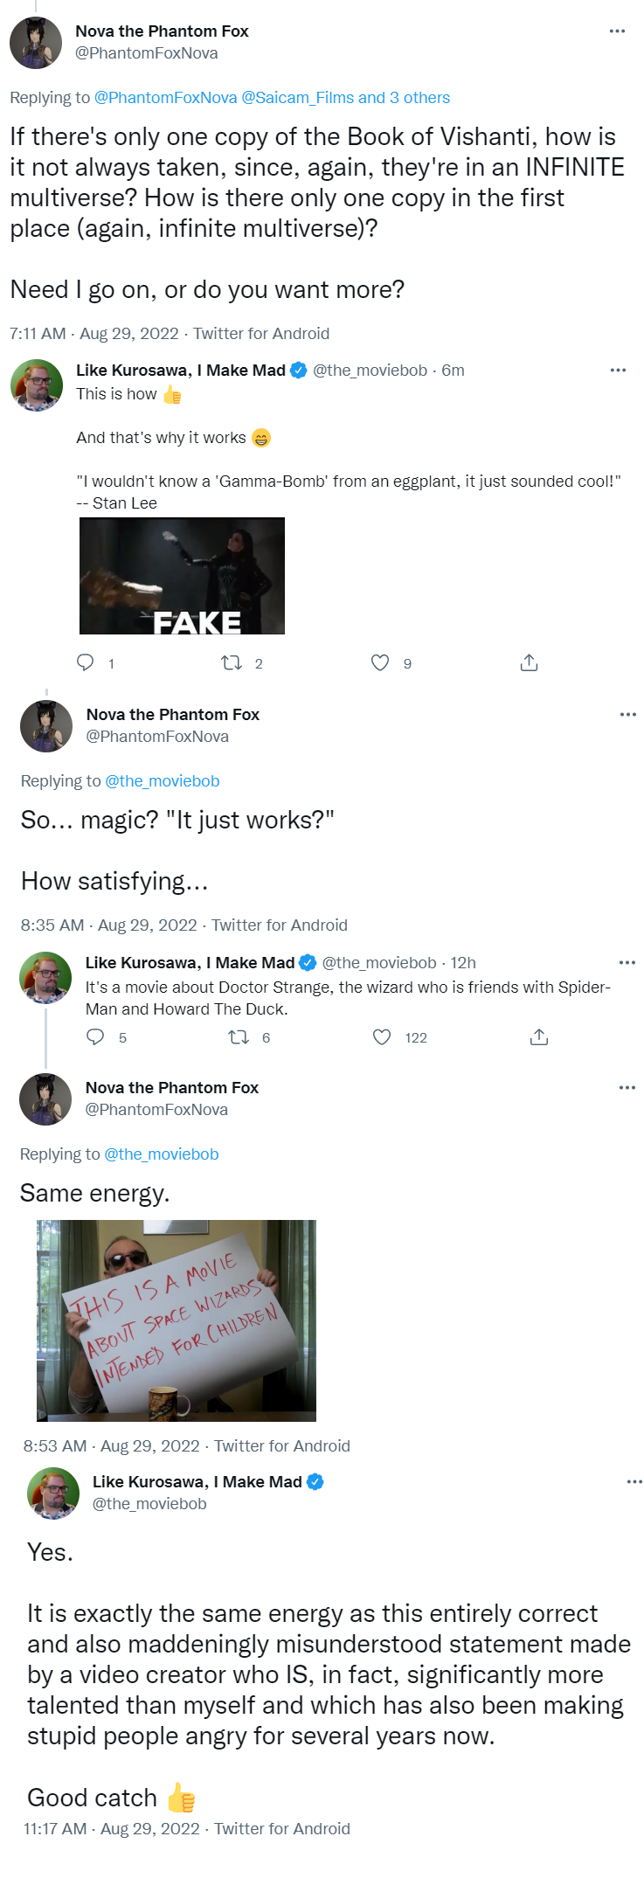
Task: Click the 8:53 AM Aug 29 timestamp
Action: 111,1446
